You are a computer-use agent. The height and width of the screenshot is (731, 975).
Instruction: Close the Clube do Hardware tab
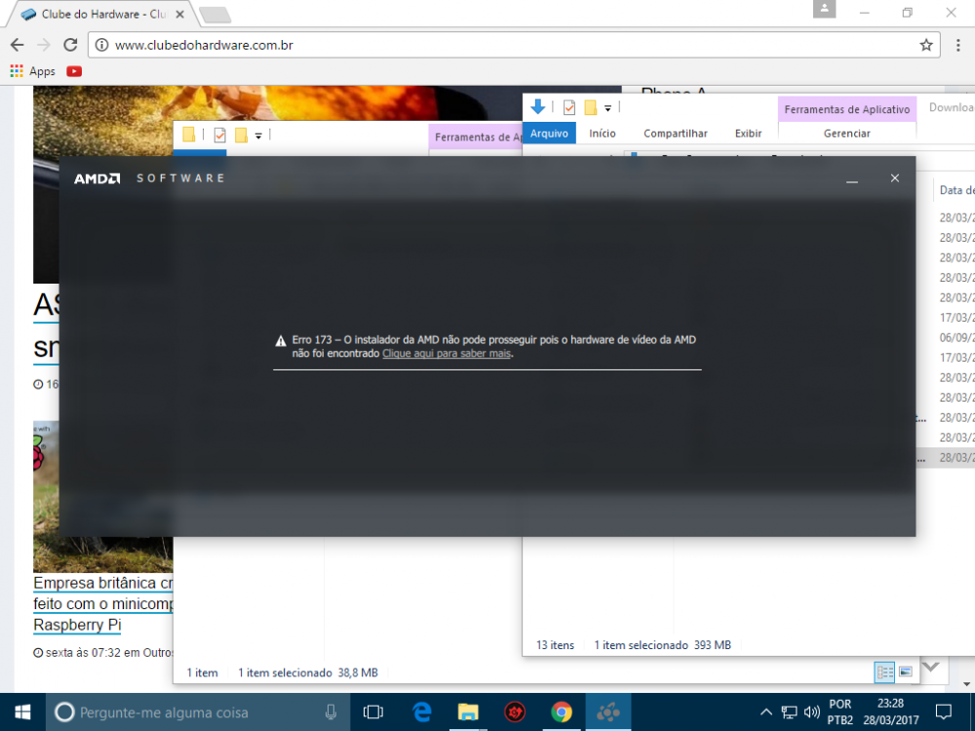(x=179, y=14)
